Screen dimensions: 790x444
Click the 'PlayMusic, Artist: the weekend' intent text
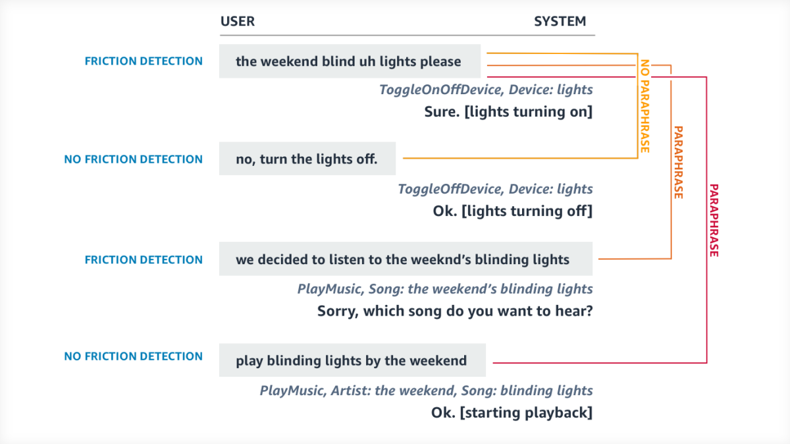(x=426, y=391)
